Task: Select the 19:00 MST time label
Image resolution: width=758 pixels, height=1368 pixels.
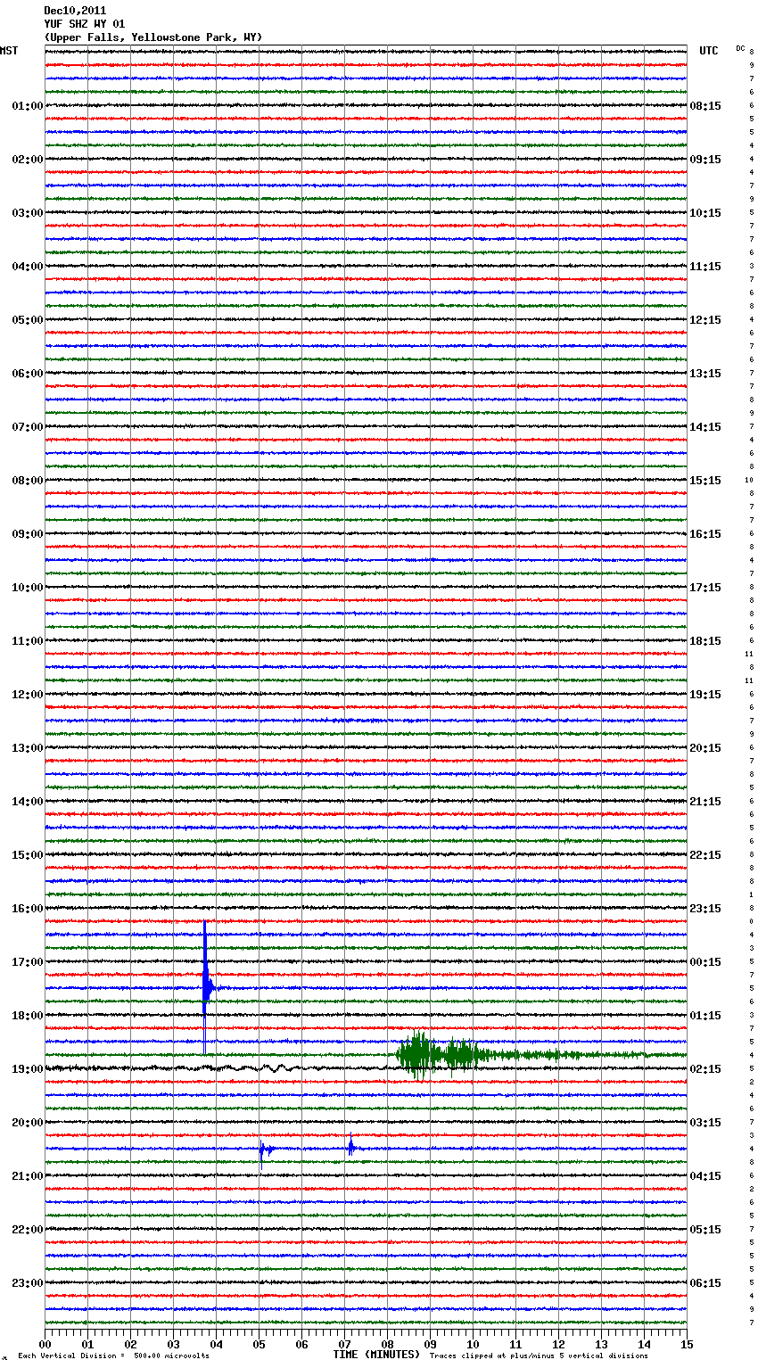Action: pos(27,1069)
